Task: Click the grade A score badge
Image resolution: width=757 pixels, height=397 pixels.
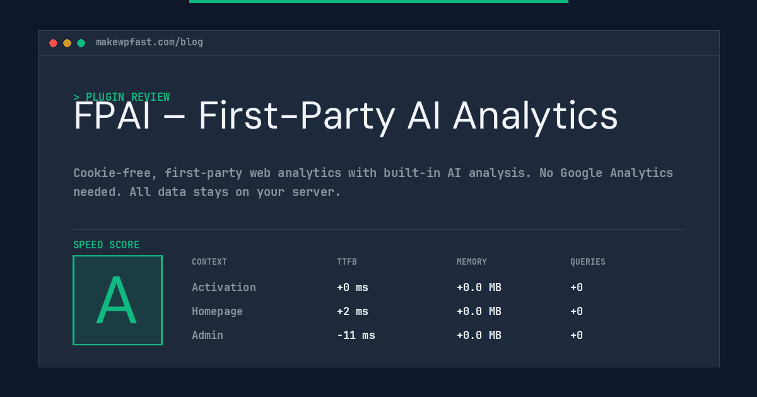Action: point(117,300)
